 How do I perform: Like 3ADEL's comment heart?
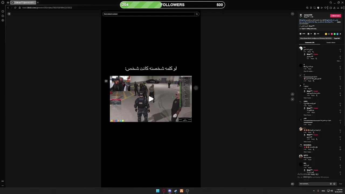340,103
